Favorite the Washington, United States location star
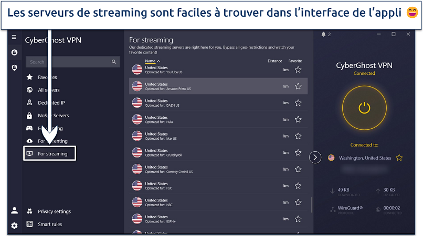 (399, 158)
